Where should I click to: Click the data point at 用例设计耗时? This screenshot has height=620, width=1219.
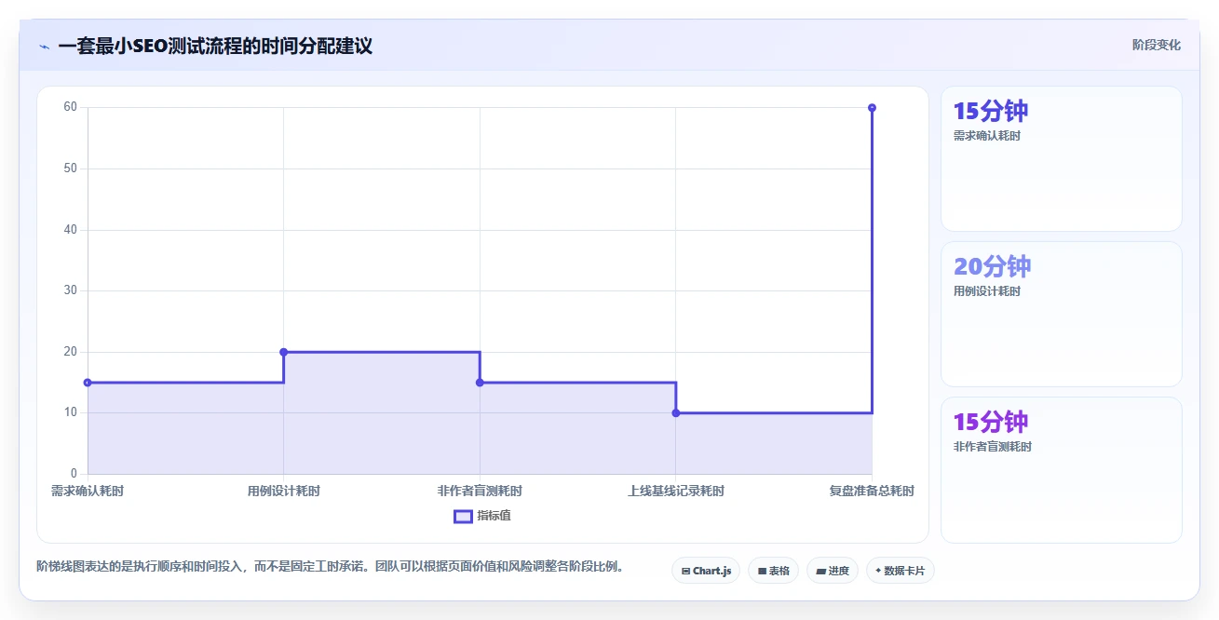(x=284, y=352)
